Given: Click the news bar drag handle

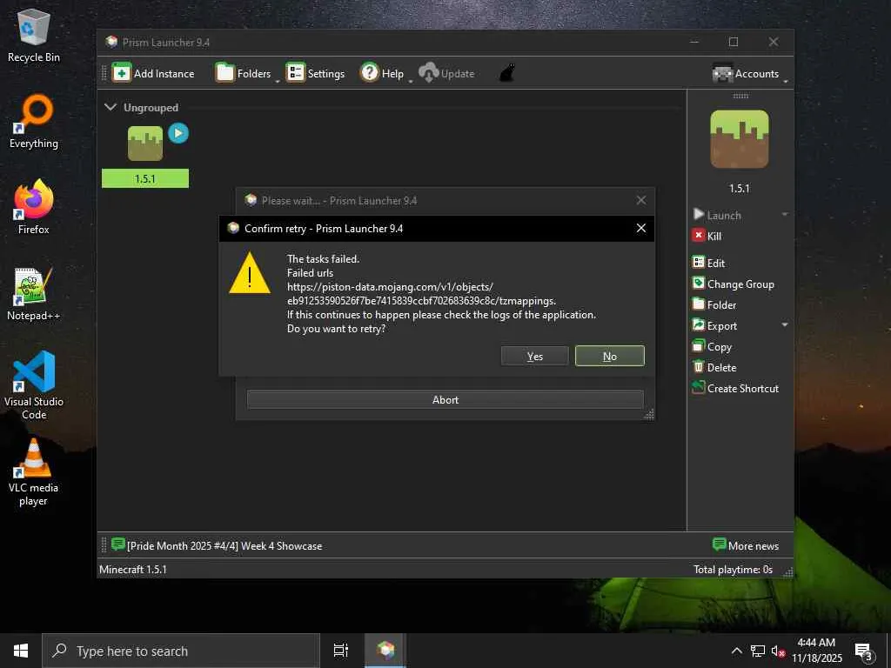Looking at the screenshot, I should (104, 546).
